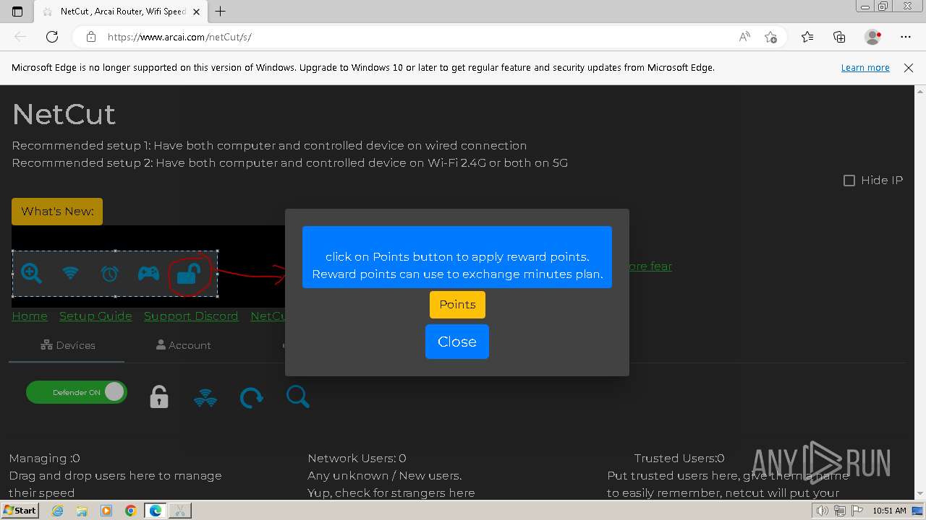The image size is (926, 520).
Task: Select the NetCut browser tab
Action: [x=121, y=12]
